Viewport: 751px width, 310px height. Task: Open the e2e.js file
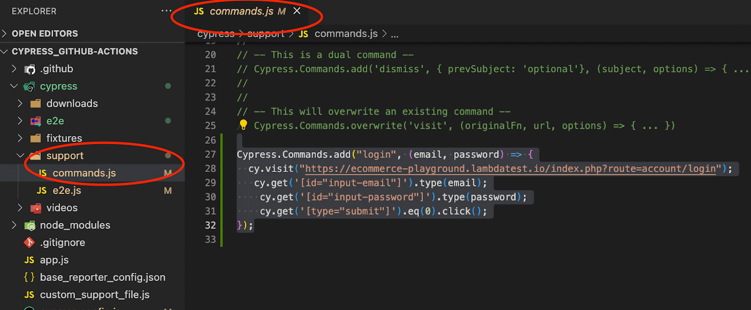[67, 190]
